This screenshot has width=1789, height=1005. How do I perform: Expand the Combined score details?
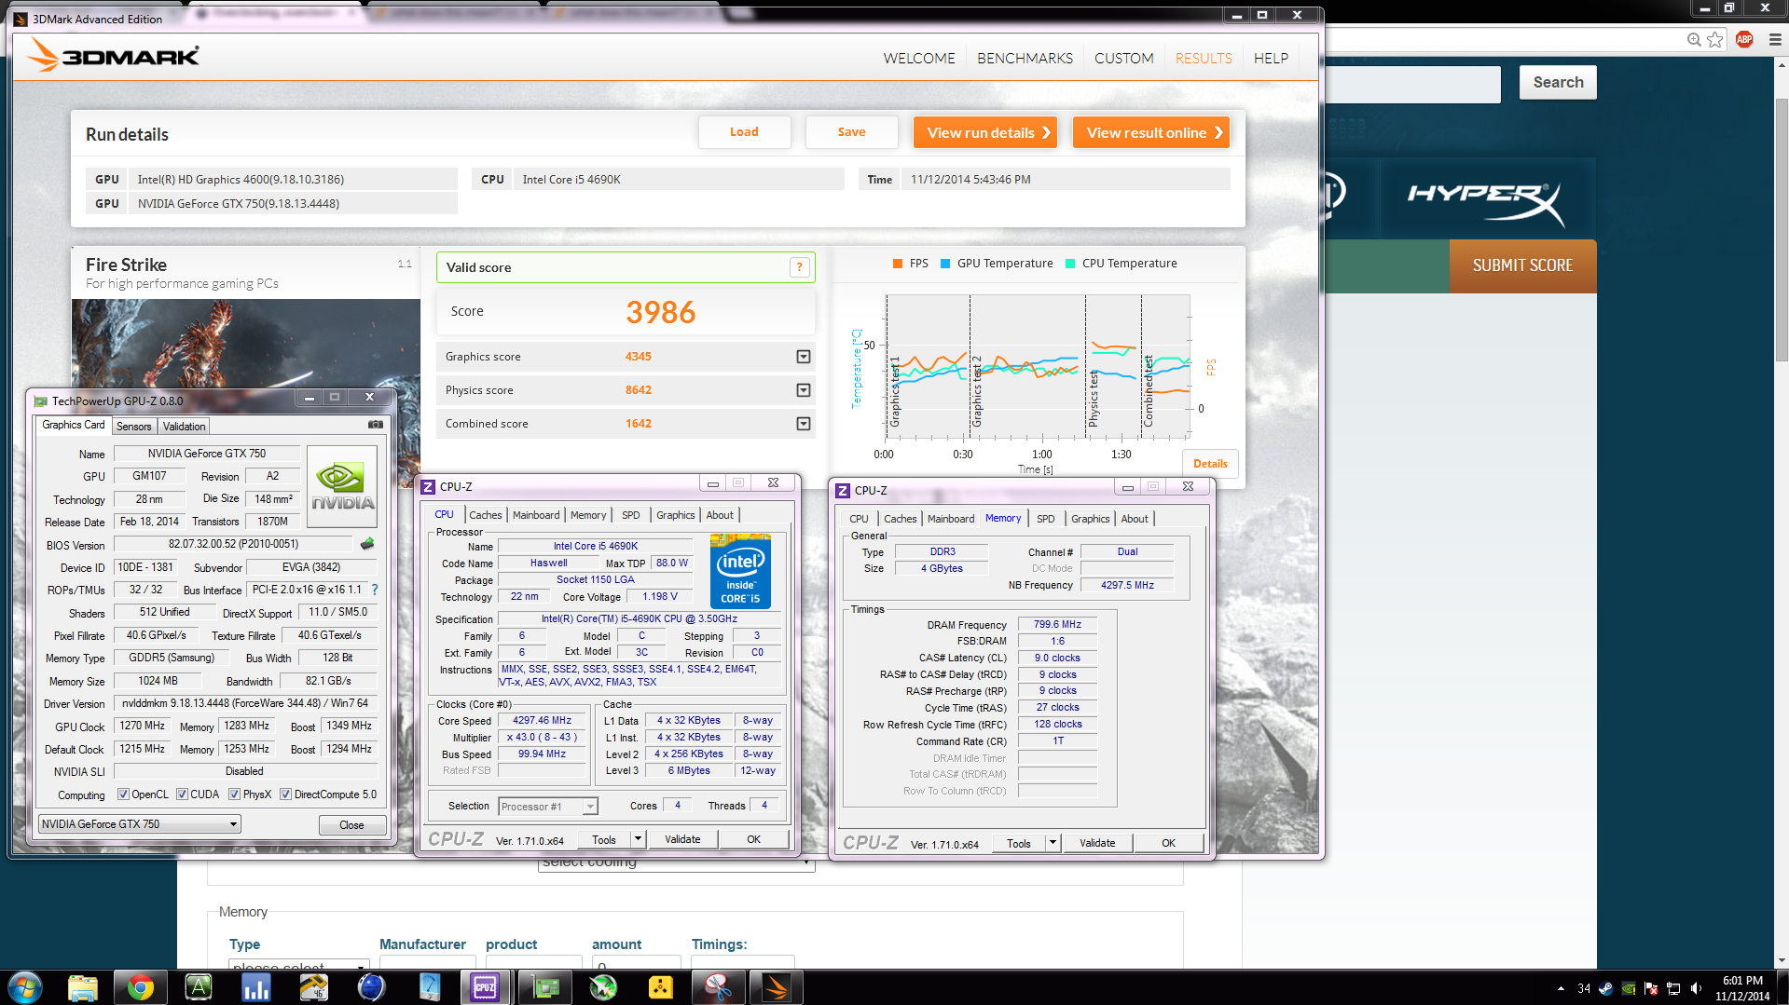804,424
